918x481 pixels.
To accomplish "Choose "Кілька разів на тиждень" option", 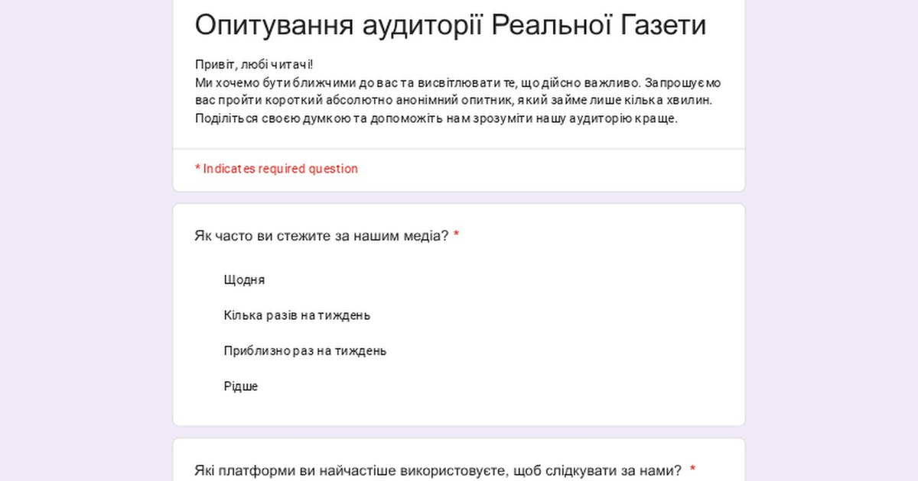I will tap(297, 315).
